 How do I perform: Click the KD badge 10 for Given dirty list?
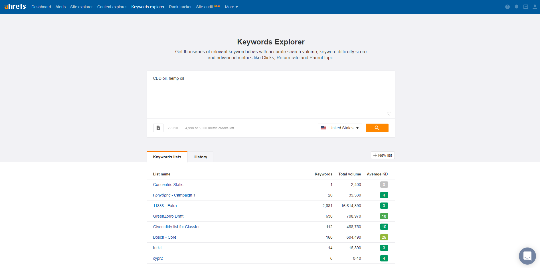(384, 227)
